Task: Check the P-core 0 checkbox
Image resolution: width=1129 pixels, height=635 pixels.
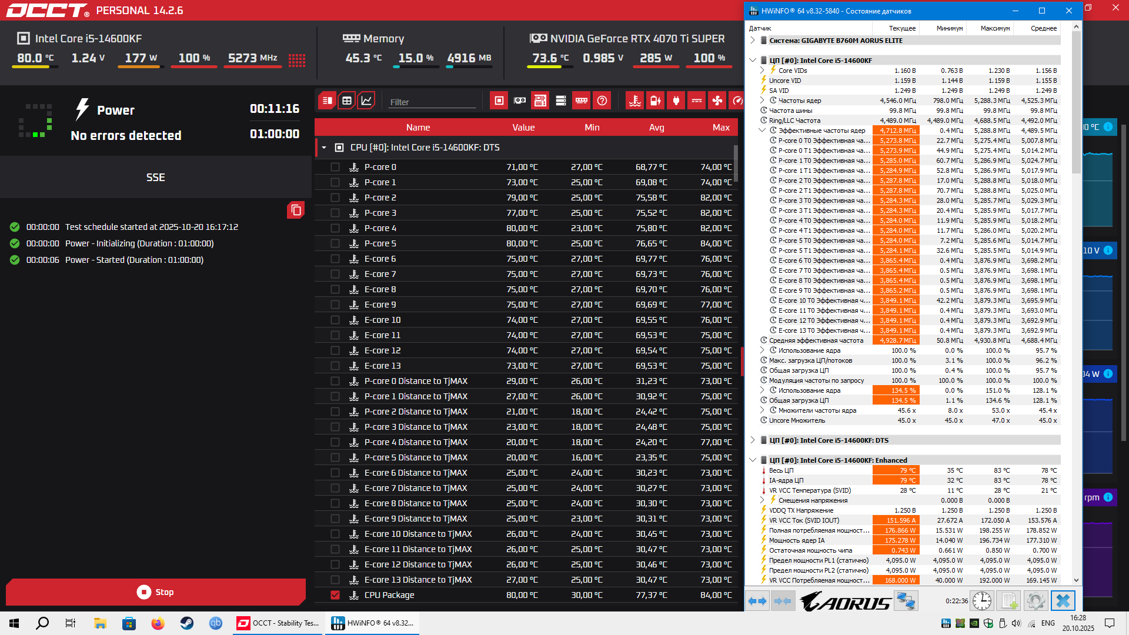Action: pos(335,167)
